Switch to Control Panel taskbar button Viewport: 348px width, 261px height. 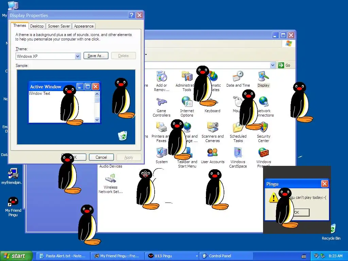pos(226,256)
